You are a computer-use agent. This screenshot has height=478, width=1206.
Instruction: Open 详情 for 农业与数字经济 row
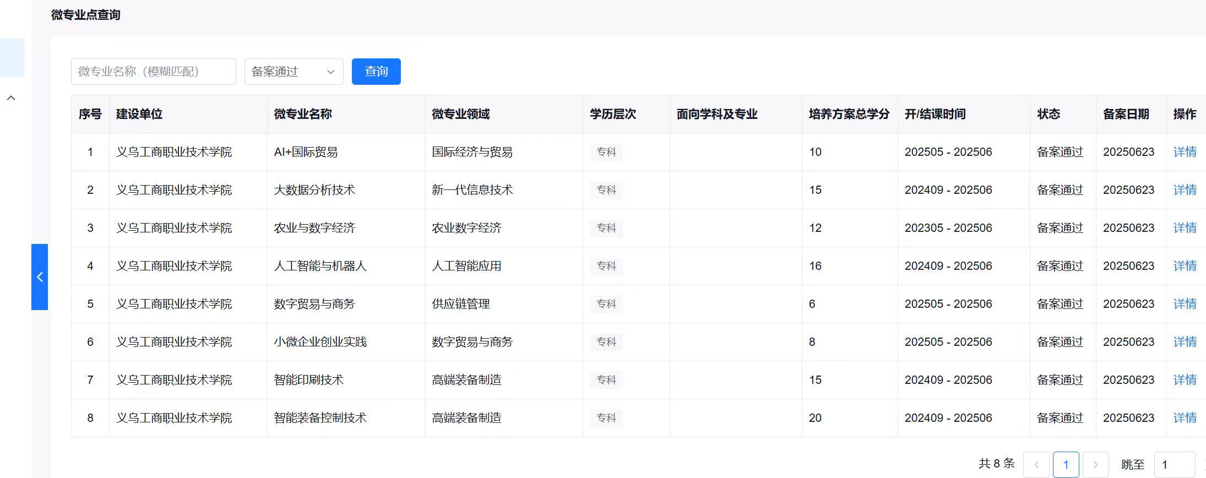[x=1185, y=228]
